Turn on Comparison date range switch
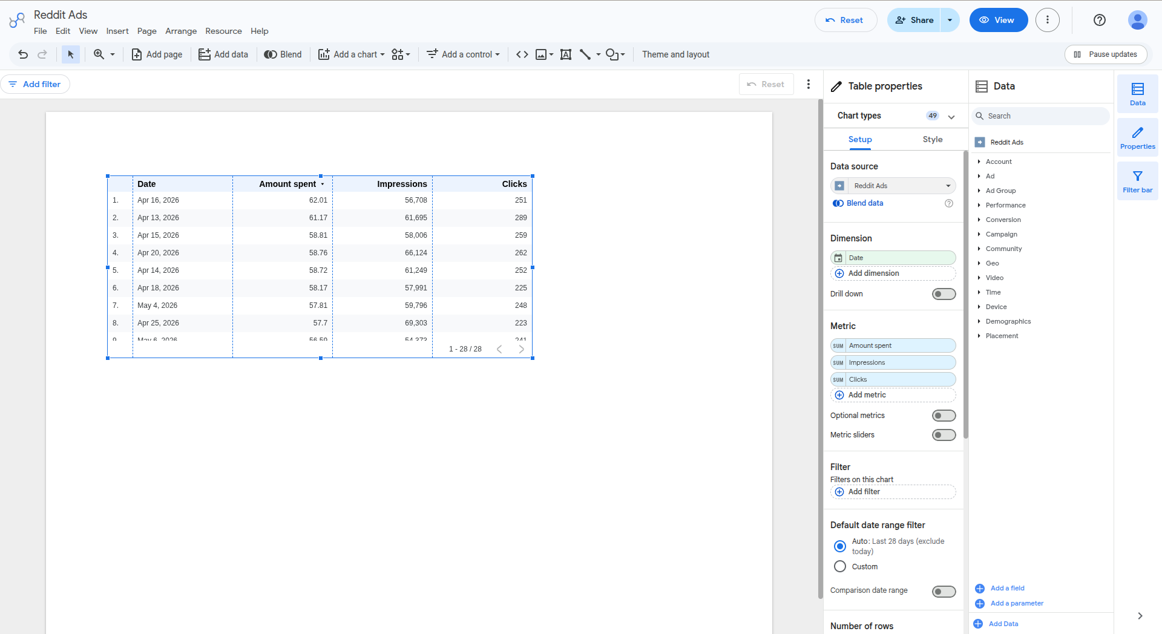1162x634 pixels. tap(944, 591)
